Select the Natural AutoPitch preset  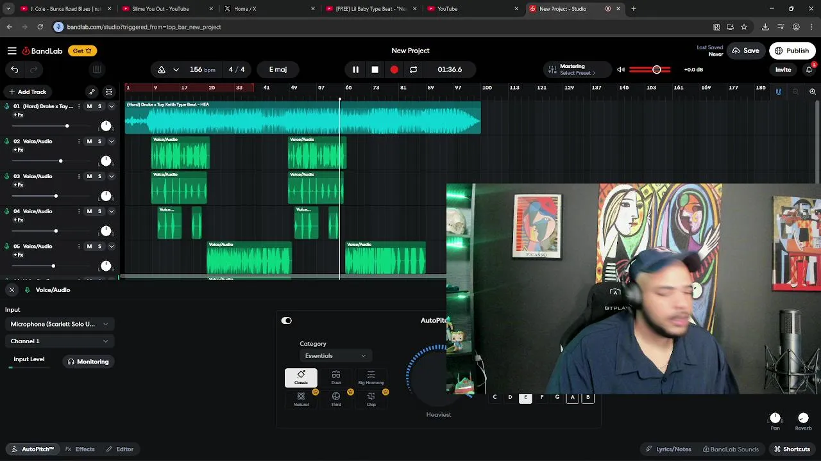click(x=301, y=400)
